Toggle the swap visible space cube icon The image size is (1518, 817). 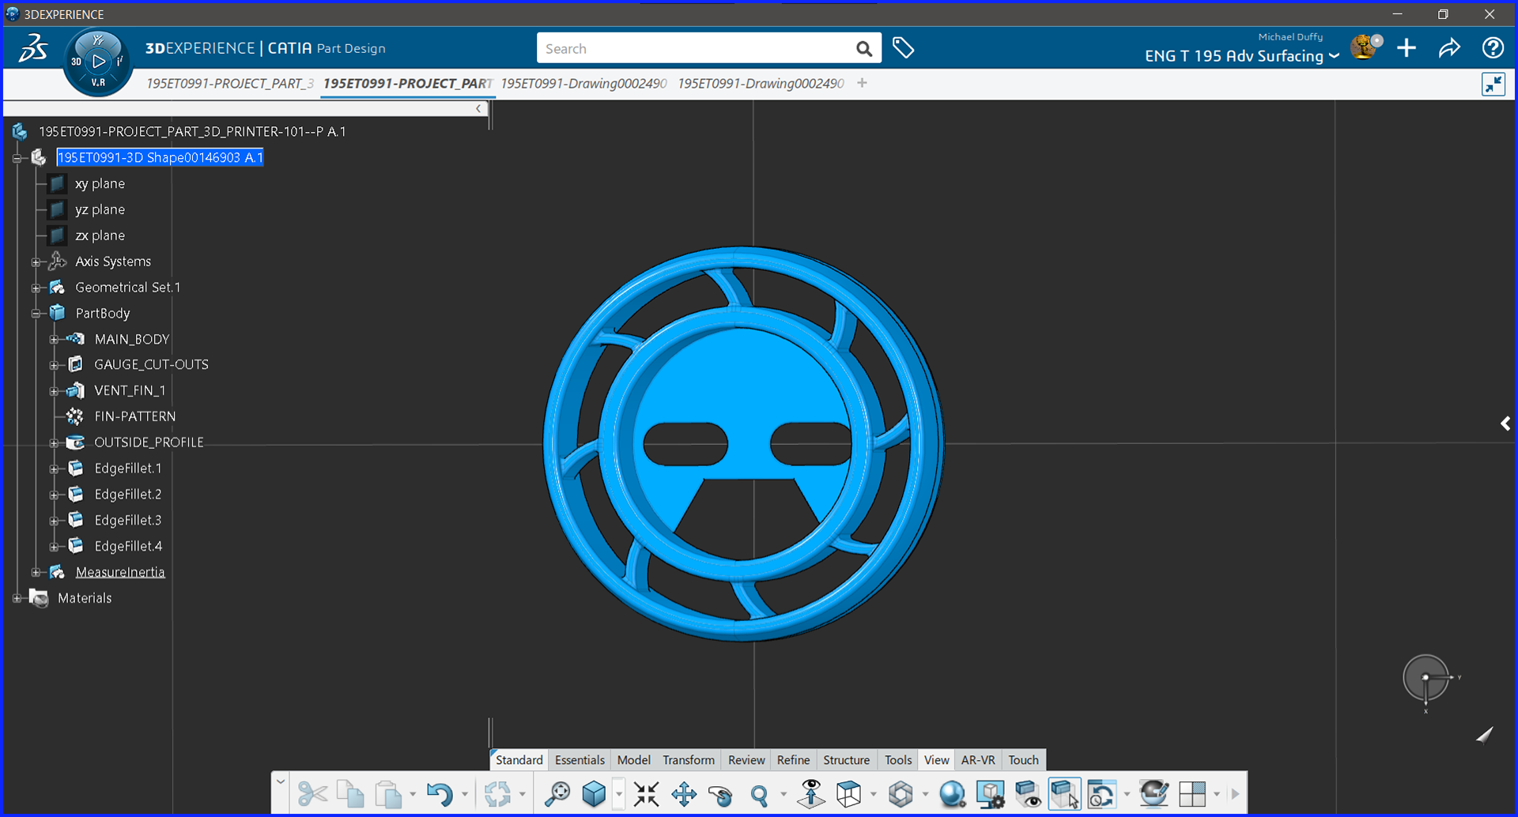pos(1065,793)
